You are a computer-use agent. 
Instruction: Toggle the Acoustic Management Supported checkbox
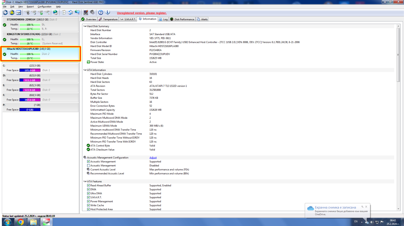pos(88,162)
